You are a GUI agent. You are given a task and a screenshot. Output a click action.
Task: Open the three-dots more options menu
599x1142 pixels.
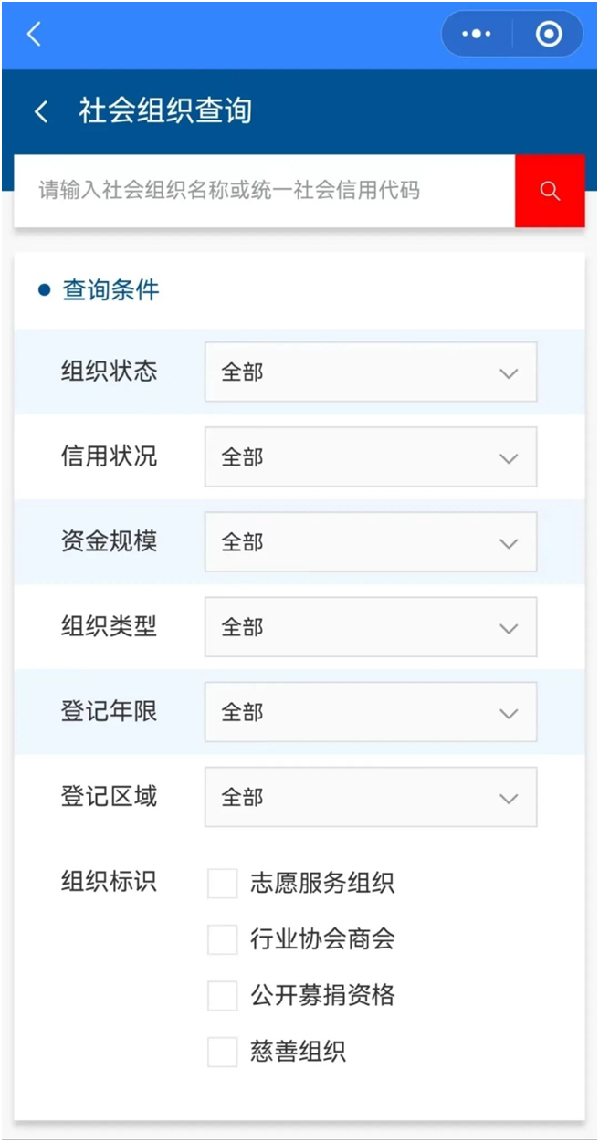(477, 35)
